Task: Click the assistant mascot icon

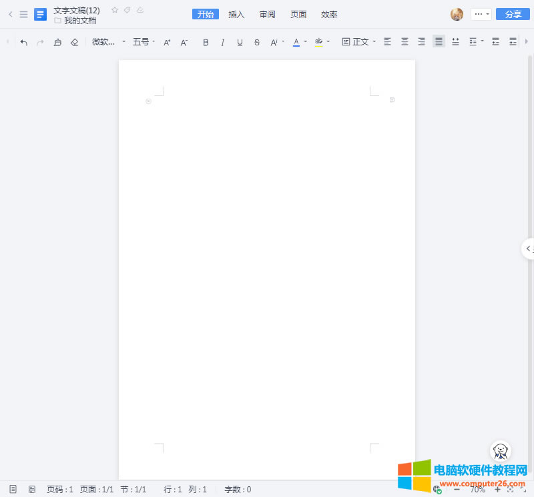Action: click(x=500, y=452)
